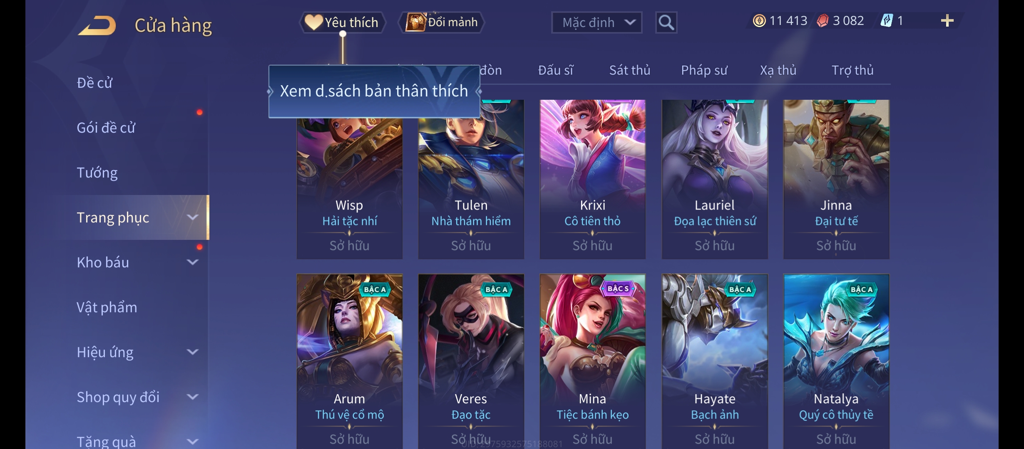The height and width of the screenshot is (449, 1024).
Task: Expand the Kho báu sidebar section
Action: click(193, 262)
